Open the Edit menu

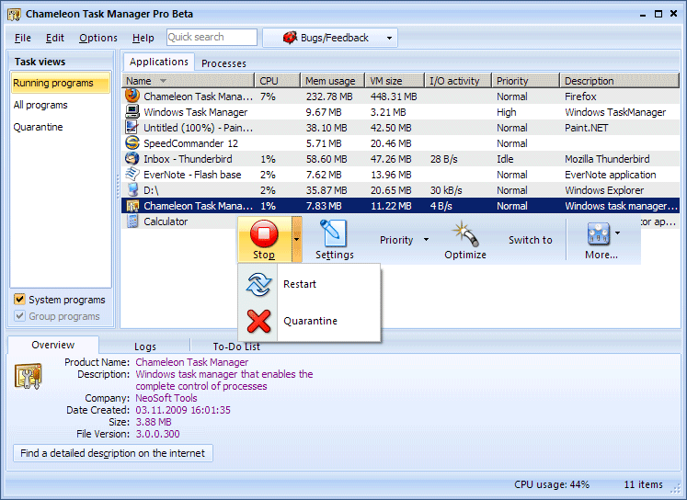tap(55, 38)
